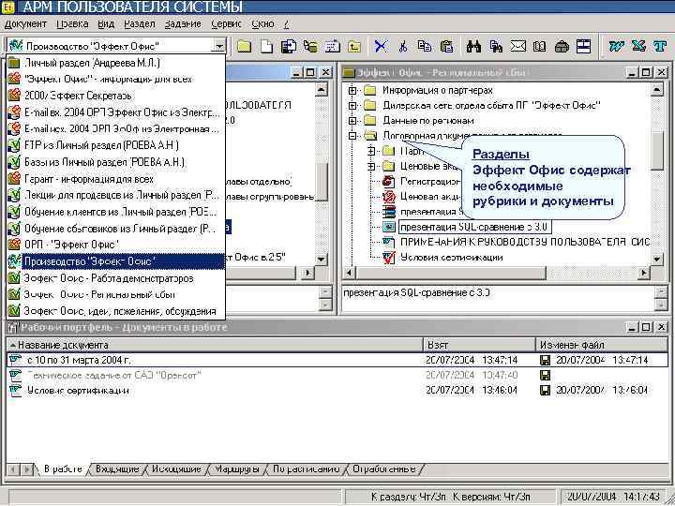Select 'Эффект Офис - Работа демонстраторов' section
The width and height of the screenshot is (675, 506).
pyautogui.click(x=116, y=278)
